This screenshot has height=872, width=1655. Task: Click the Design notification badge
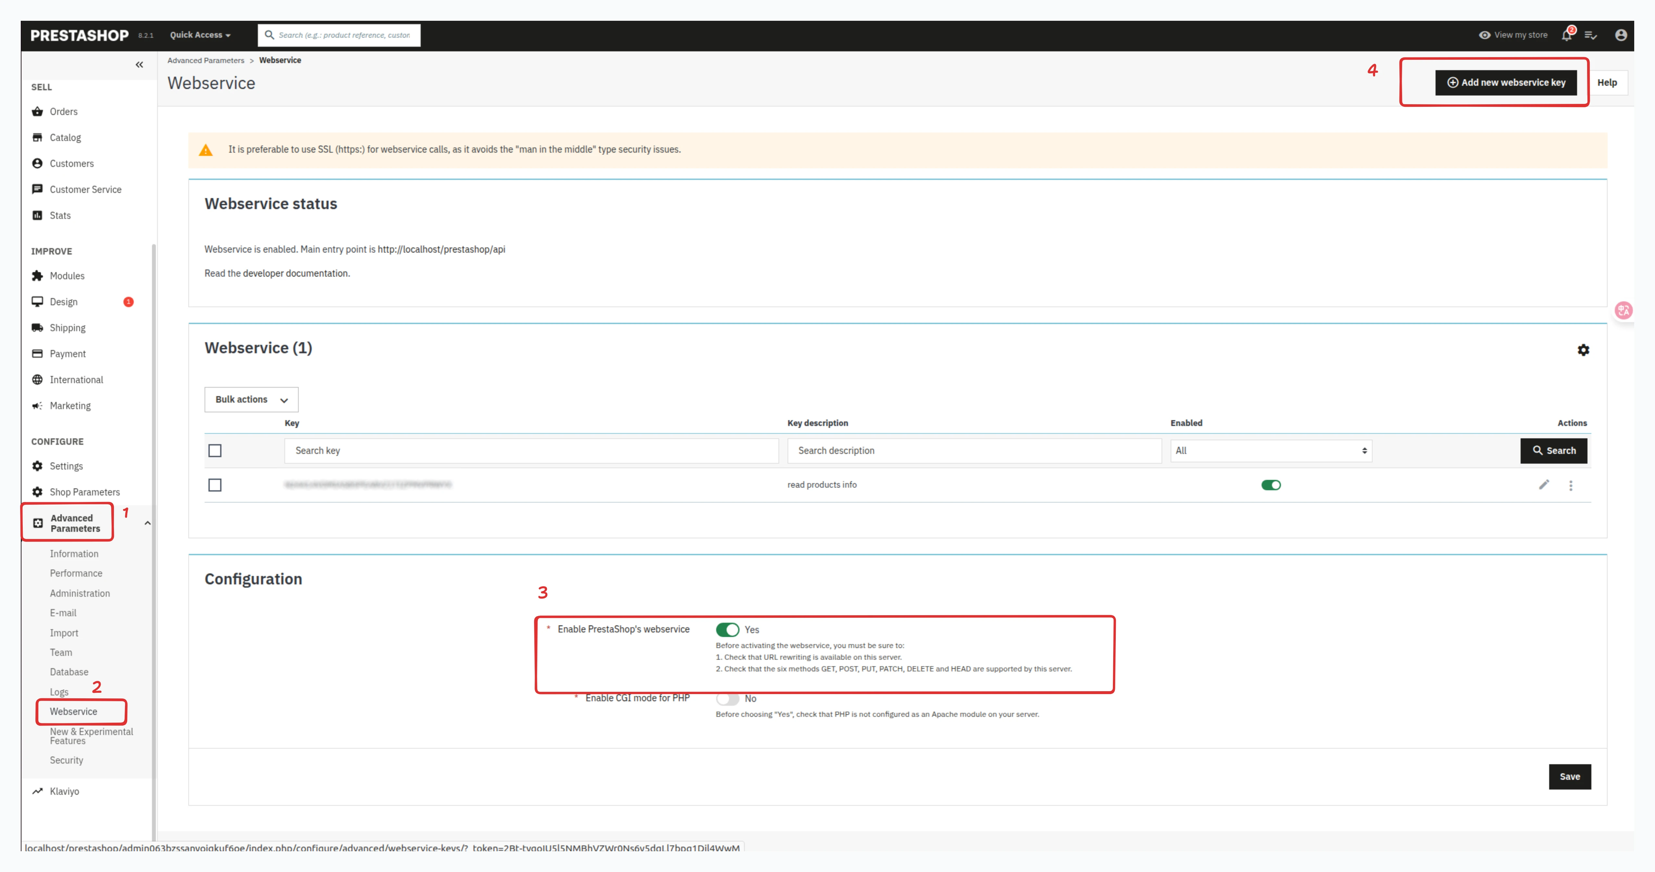click(129, 301)
